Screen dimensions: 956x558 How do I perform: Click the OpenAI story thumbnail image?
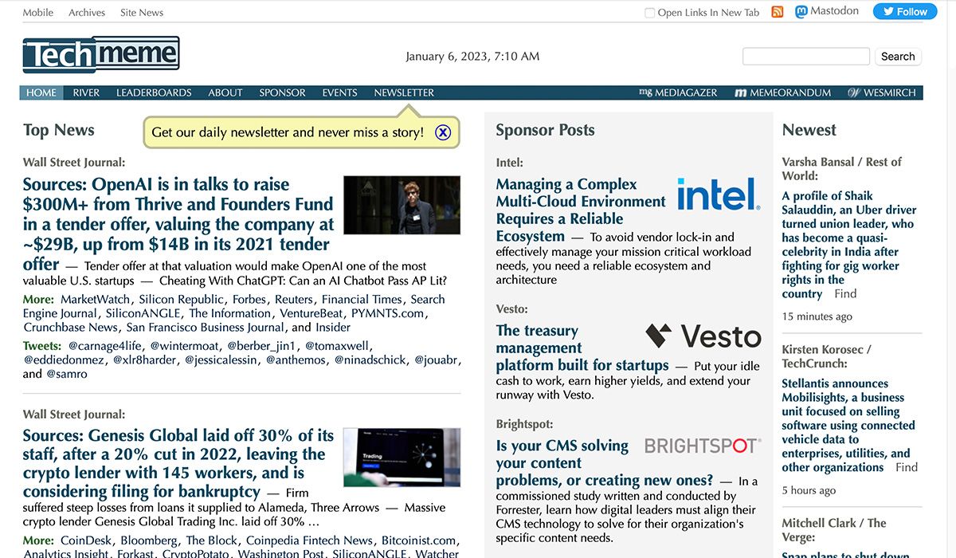402,205
